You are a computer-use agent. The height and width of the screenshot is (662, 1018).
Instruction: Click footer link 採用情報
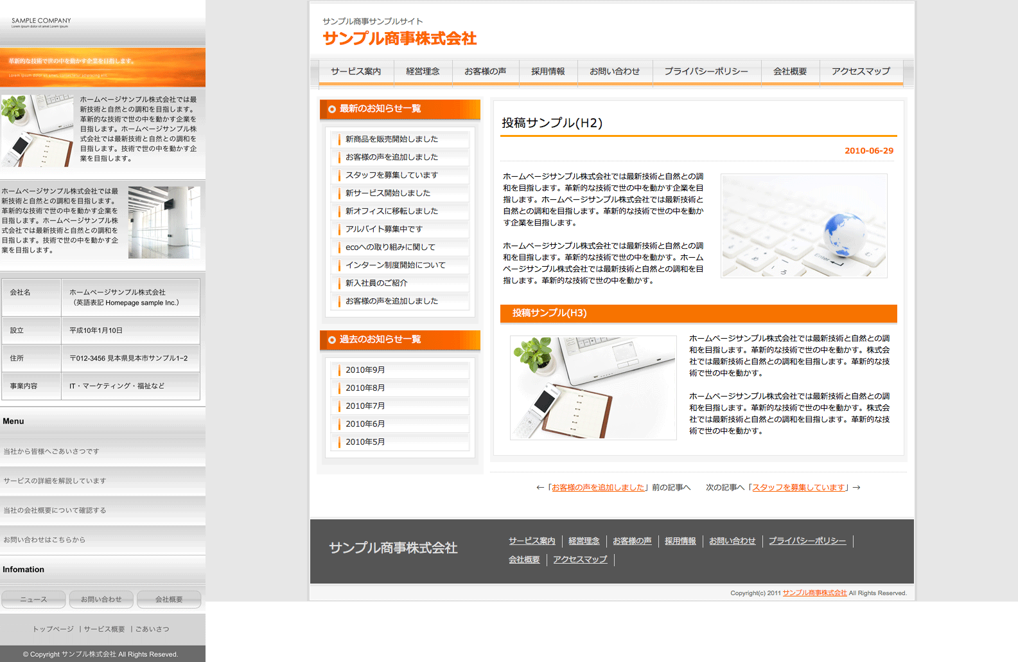pyautogui.click(x=680, y=541)
